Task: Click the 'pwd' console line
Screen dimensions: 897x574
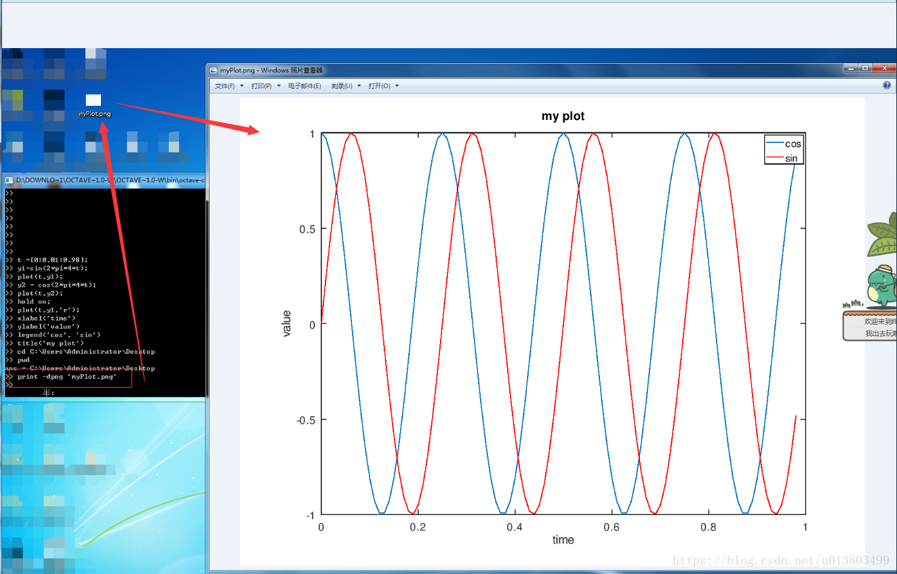Action: [23, 360]
